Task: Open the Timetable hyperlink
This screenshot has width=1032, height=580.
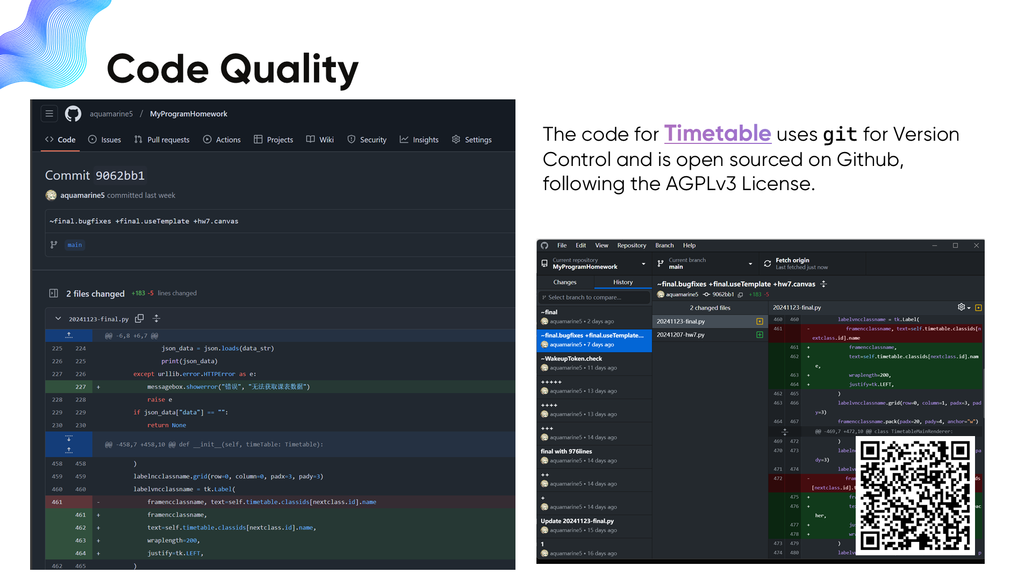Action: click(717, 133)
